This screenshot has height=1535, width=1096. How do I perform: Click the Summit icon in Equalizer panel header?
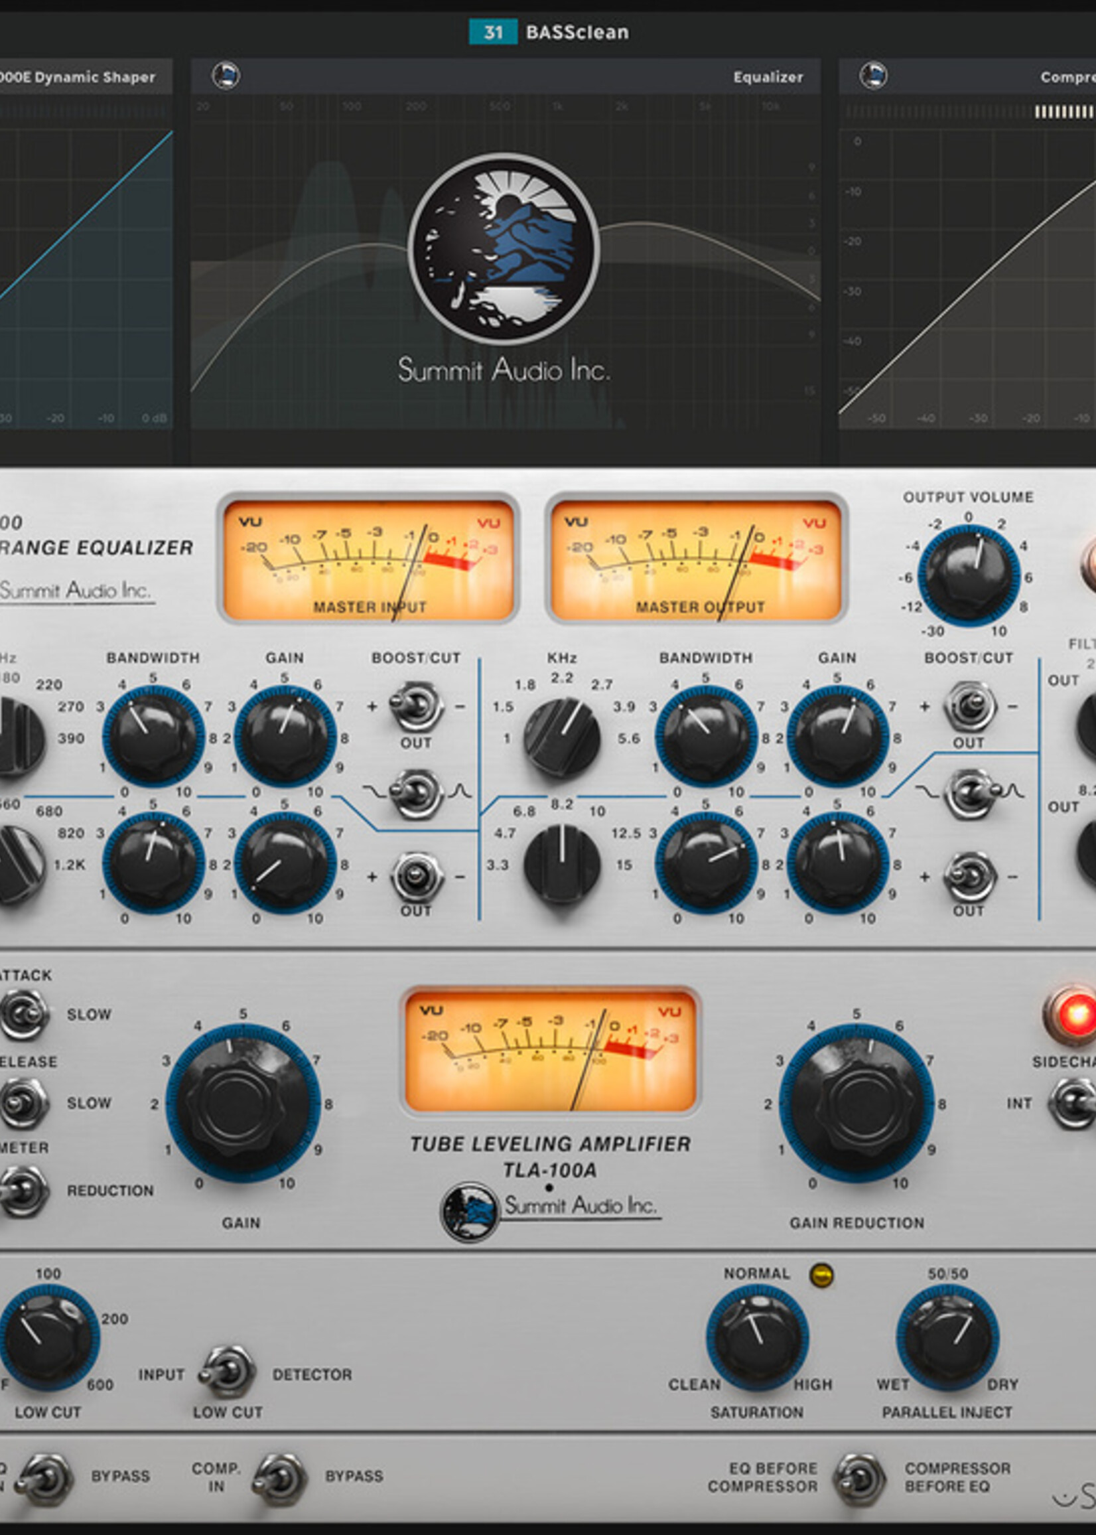(226, 76)
